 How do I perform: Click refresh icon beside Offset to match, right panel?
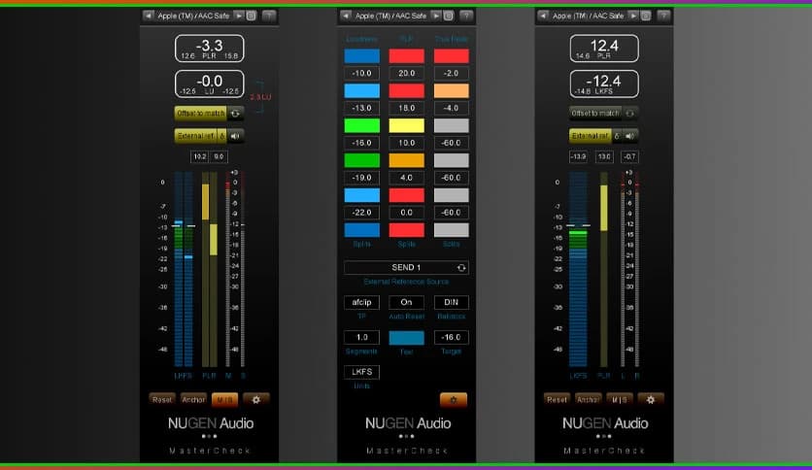pyautogui.click(x=629, y=114)
